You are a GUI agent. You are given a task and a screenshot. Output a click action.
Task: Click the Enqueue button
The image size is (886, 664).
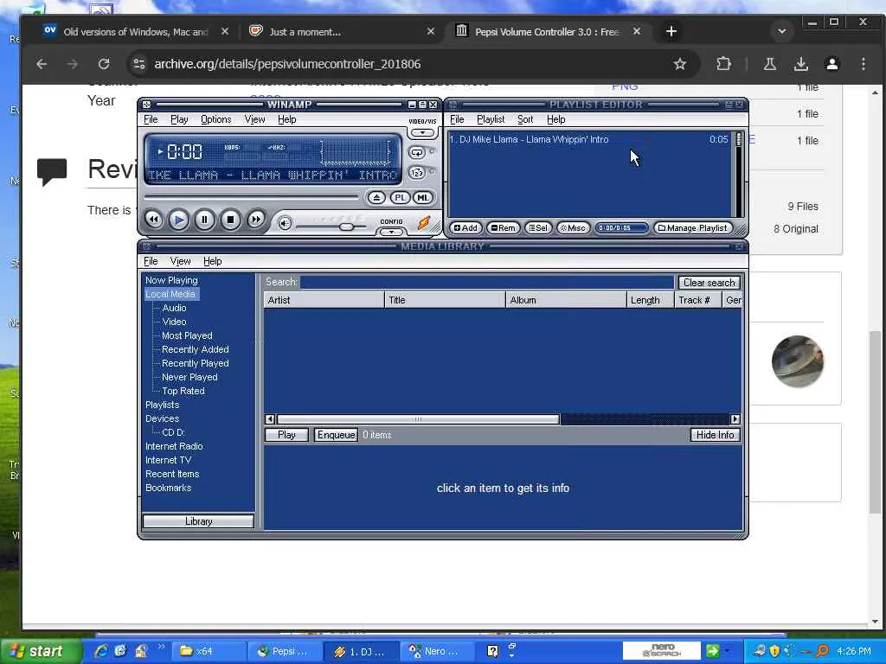point(336,435)
